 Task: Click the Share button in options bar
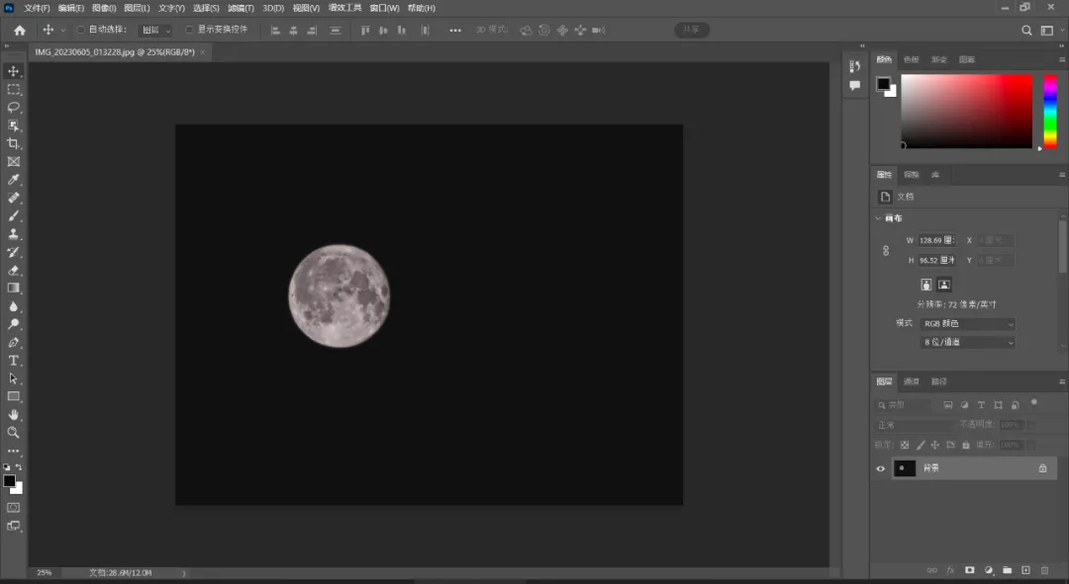tap(692, 30)
